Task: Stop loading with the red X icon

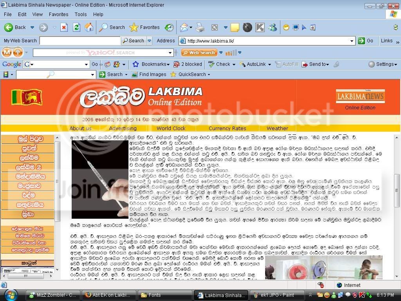Action: [x=64, y=27]
